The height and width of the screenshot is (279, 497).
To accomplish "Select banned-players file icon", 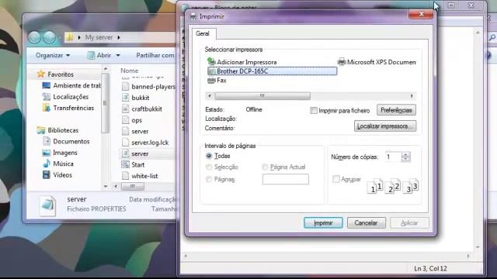I will [126, 86].
